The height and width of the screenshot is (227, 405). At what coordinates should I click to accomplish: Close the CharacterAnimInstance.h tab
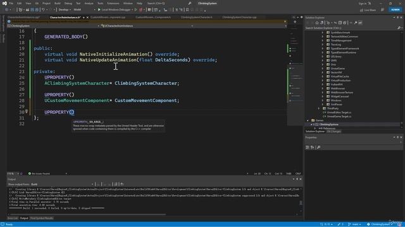click(x=87, y=18)
